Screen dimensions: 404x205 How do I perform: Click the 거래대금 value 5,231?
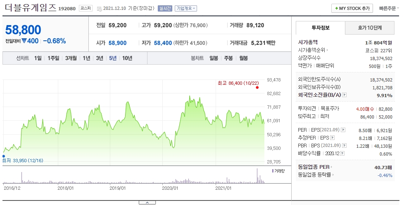[x=258, y=43]
